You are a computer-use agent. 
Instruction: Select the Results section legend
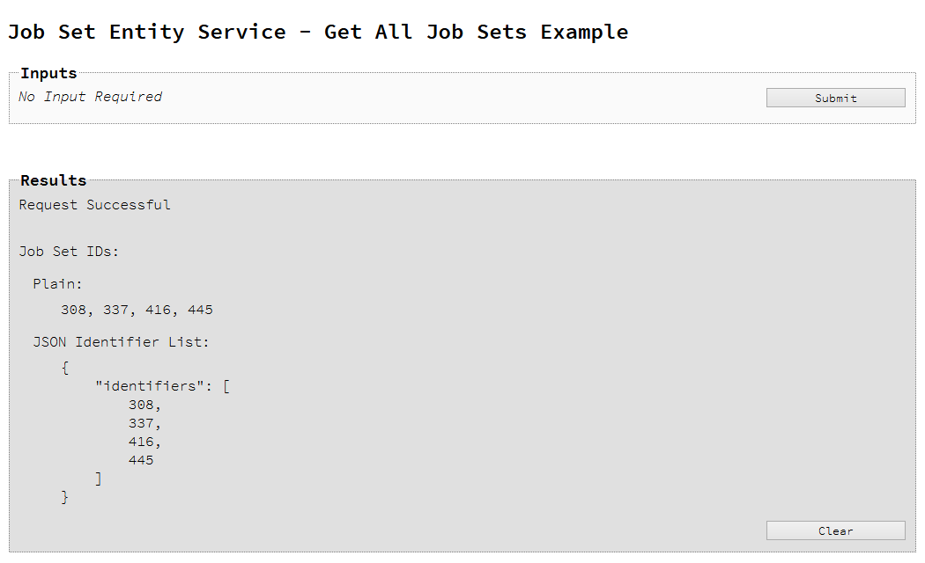[53, 180]
